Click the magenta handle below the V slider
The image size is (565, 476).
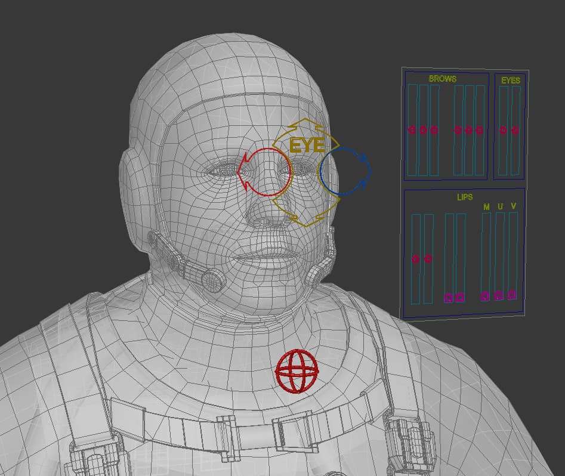click(x=511, y=295)
